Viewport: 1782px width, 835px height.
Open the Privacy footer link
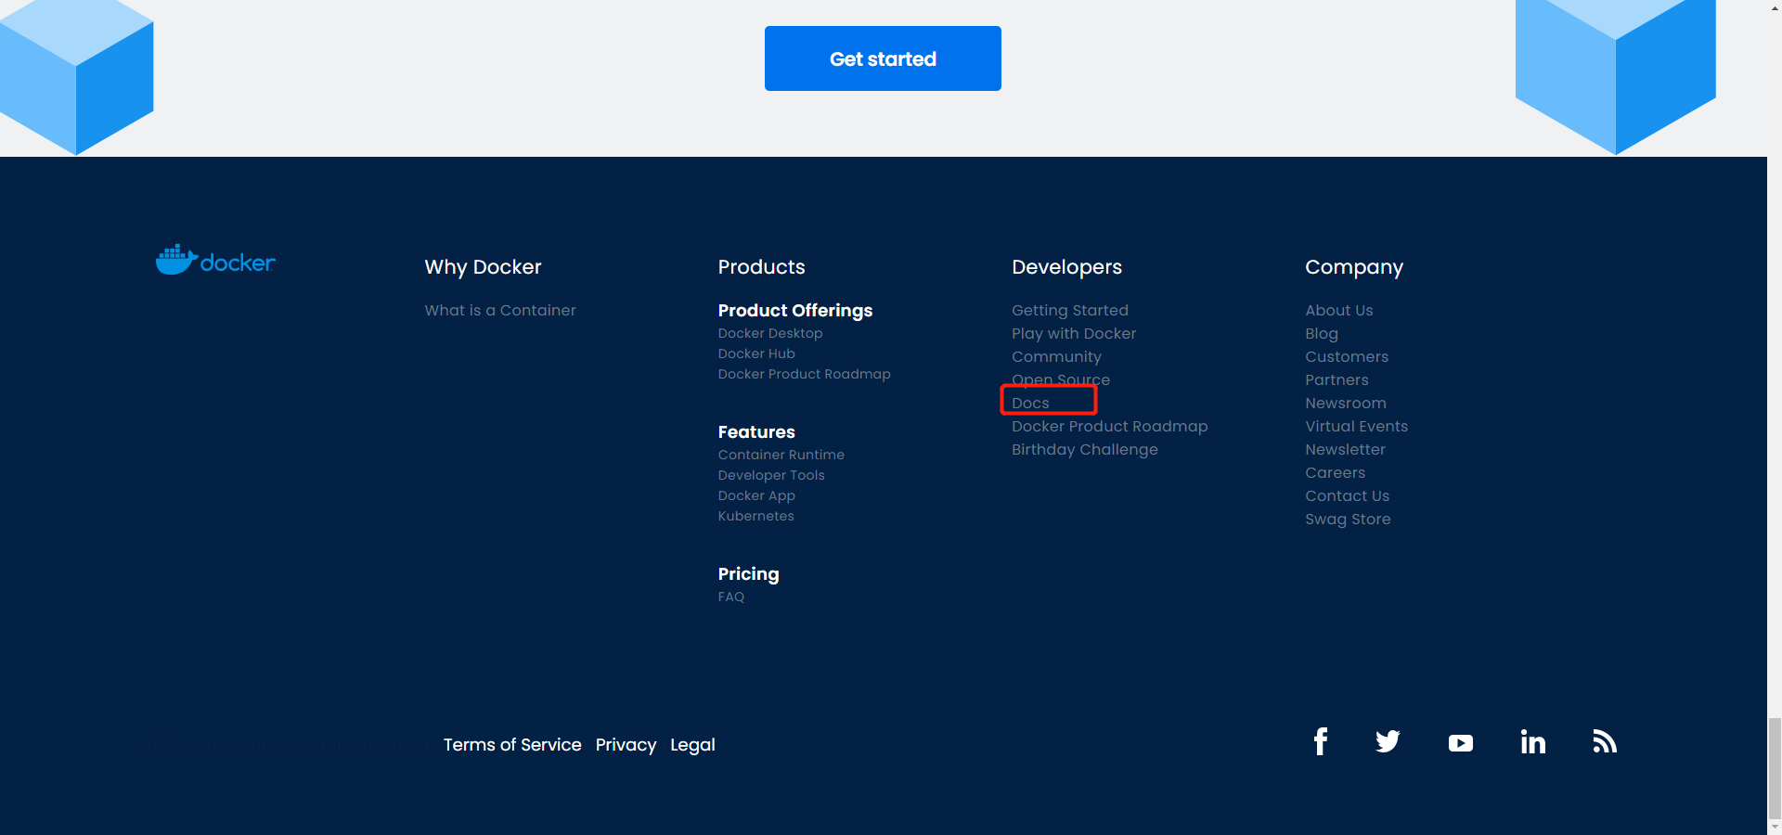(626, 744)
